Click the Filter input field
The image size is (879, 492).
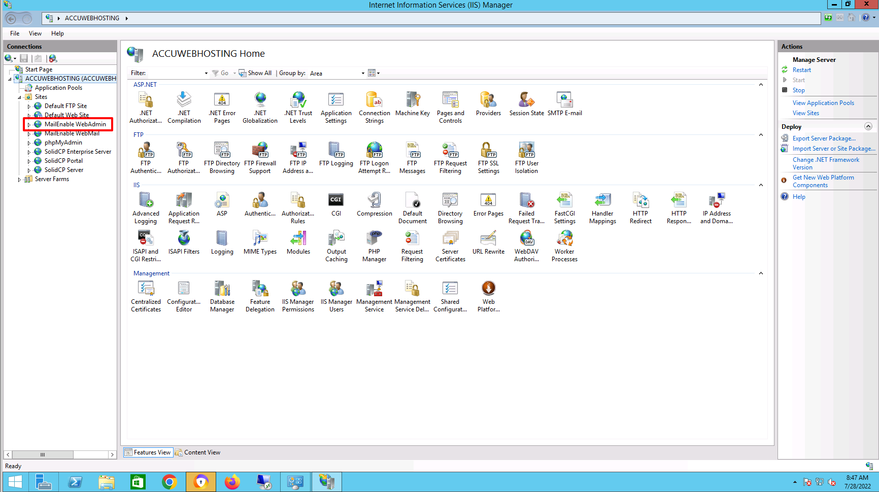click(175, 74)
